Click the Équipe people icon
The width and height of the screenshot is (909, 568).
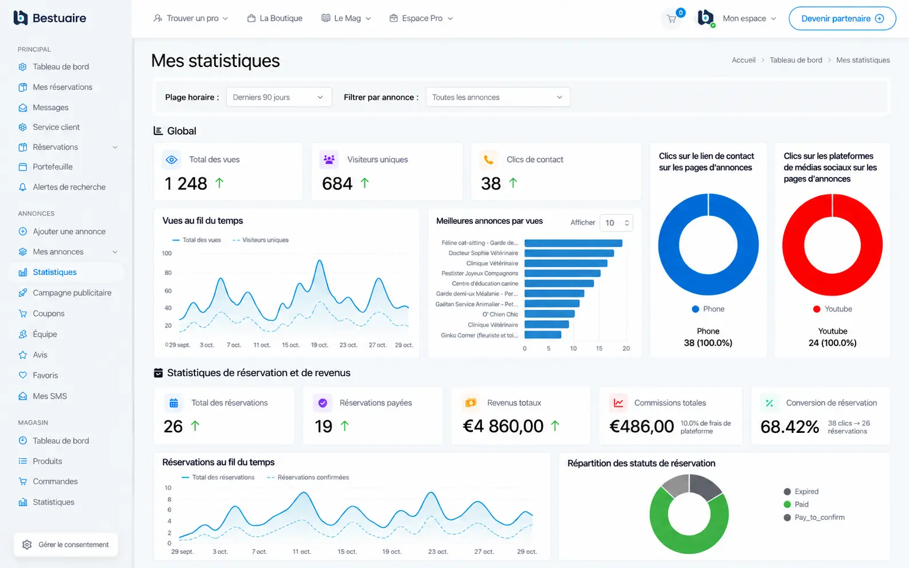click(x=23, y=334)
